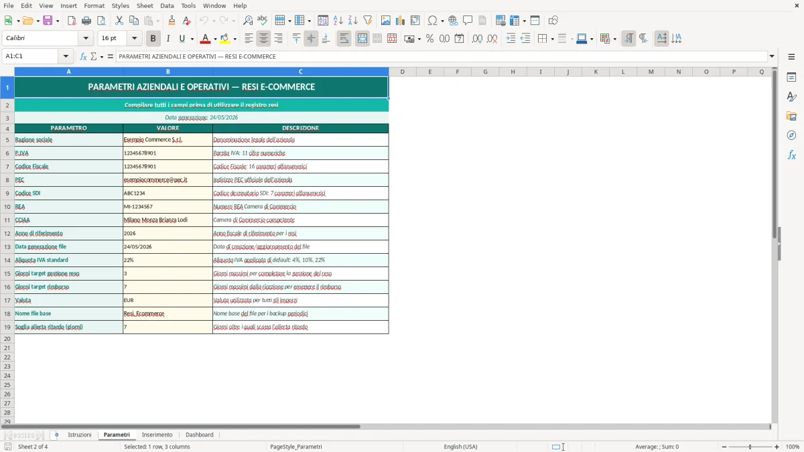Clear direct formatting
Image resolution: width=804 pixels, height=452 pixels.
tap(186, 21)
